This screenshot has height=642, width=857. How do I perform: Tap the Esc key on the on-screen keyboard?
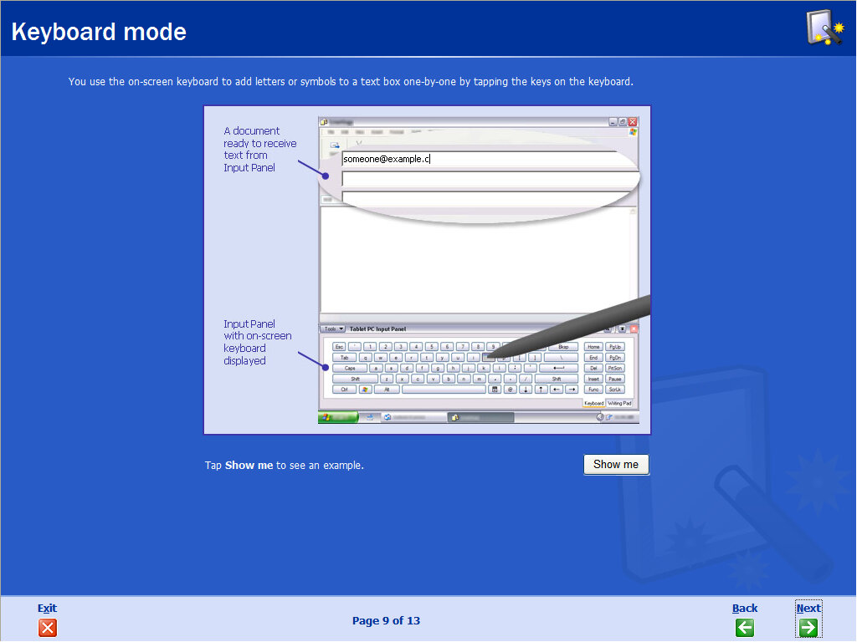click(337, 346)
